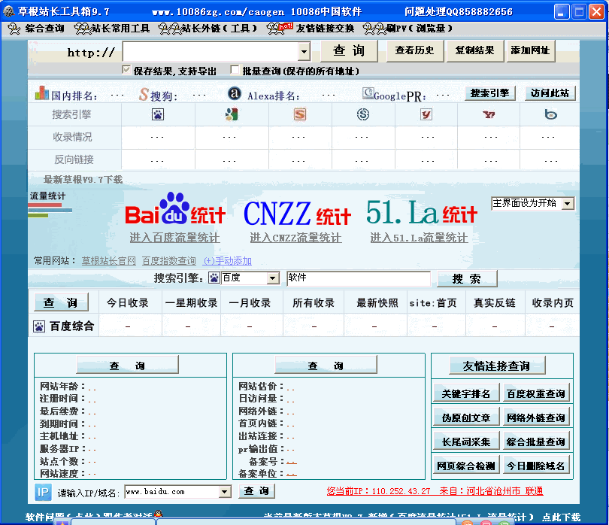Screen dimensions: 609x525
Task: Click the 搜索 button
Action: (x=466, y=278)
